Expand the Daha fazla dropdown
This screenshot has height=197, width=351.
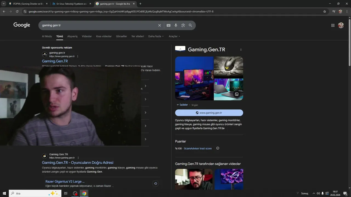156,36
